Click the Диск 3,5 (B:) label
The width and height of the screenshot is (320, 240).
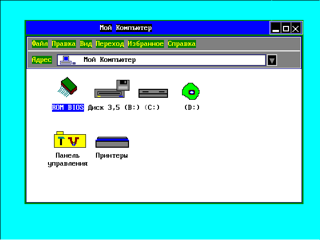click(113, 107)
